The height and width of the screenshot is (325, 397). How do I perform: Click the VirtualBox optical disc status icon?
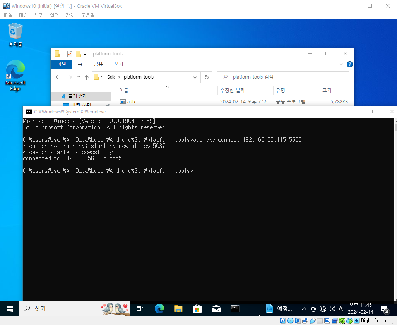[291, 320]
